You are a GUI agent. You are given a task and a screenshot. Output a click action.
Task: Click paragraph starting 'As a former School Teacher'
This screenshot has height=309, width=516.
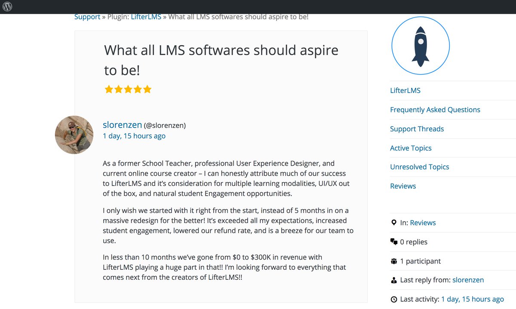click(x=227, y=179)
